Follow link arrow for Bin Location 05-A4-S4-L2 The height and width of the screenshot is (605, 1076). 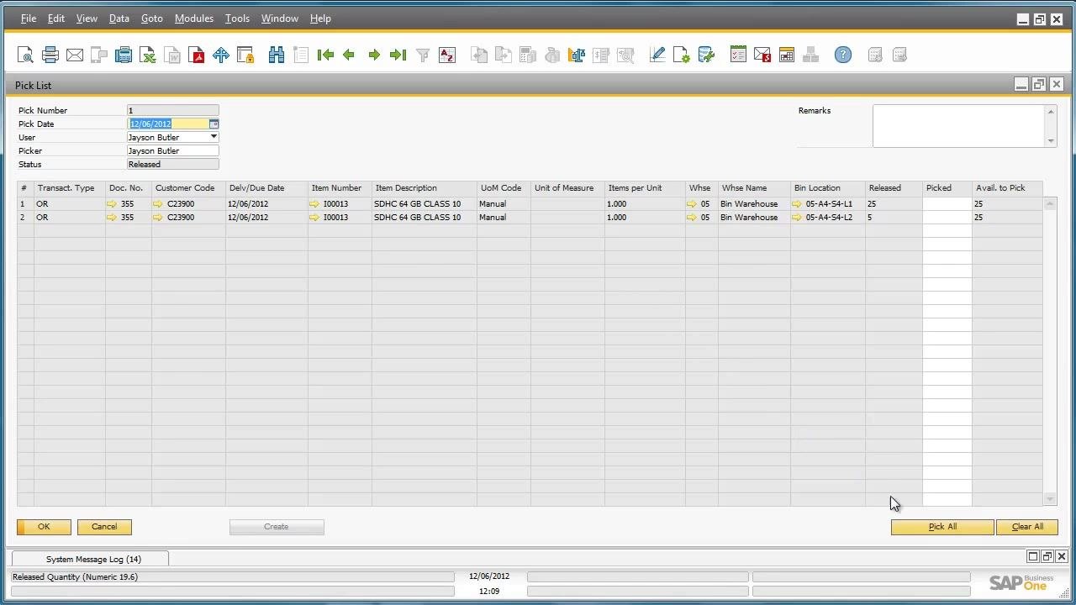coord(797,218)
